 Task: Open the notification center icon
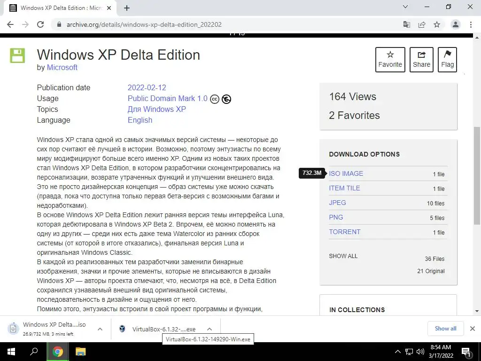click(466, 352)
